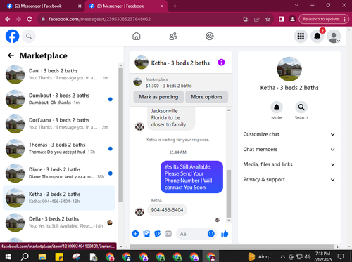Open Diane 3 beds 2 baths conversation
Screen dimensions: 352x262
(x=59, y=173)
